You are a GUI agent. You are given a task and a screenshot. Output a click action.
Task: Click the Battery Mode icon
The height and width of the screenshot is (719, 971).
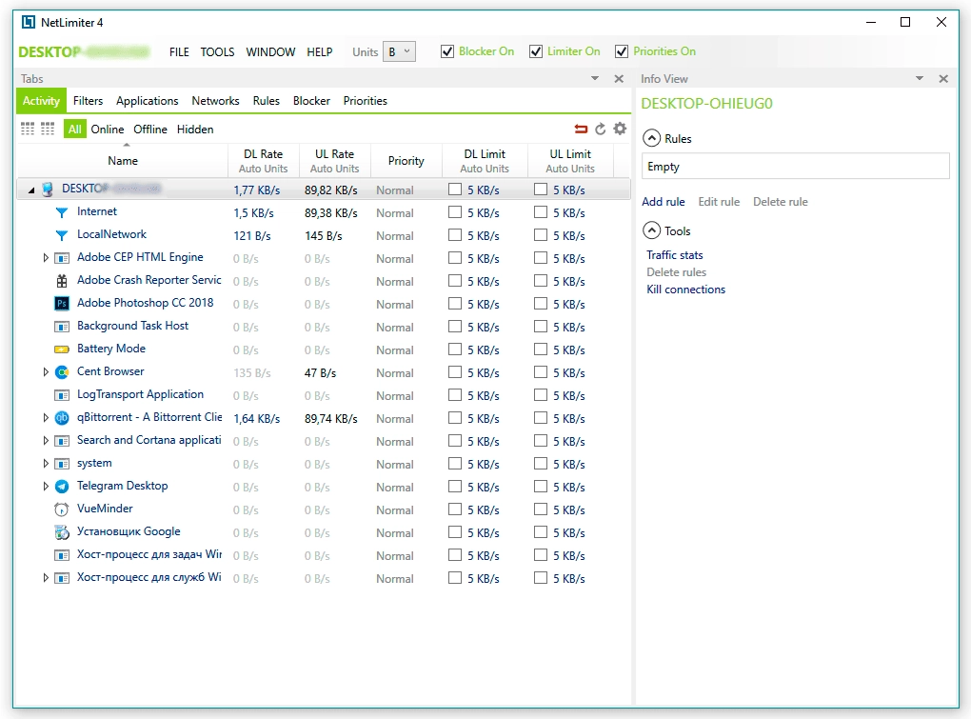tap(61, 350)
